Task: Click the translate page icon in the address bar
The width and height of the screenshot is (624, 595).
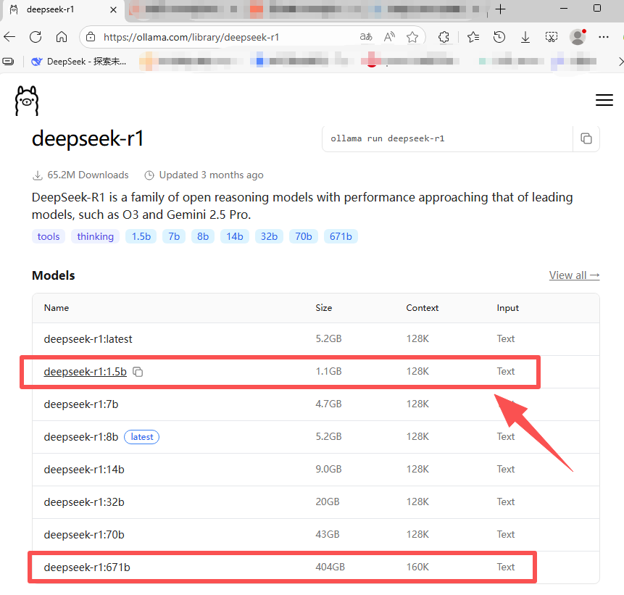Action: point(366,37)
